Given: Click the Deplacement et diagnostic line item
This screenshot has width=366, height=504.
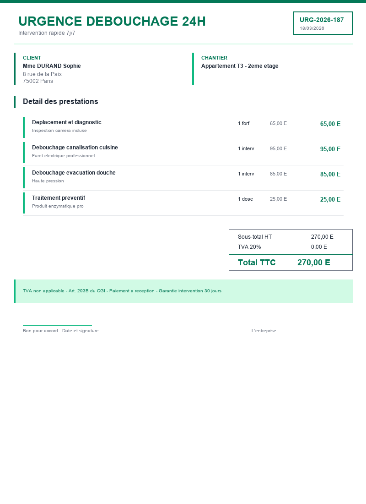Looking at the screenshot, I should [67, 122].
